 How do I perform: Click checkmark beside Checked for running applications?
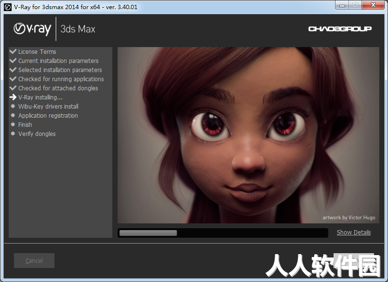tap(13, 79)
